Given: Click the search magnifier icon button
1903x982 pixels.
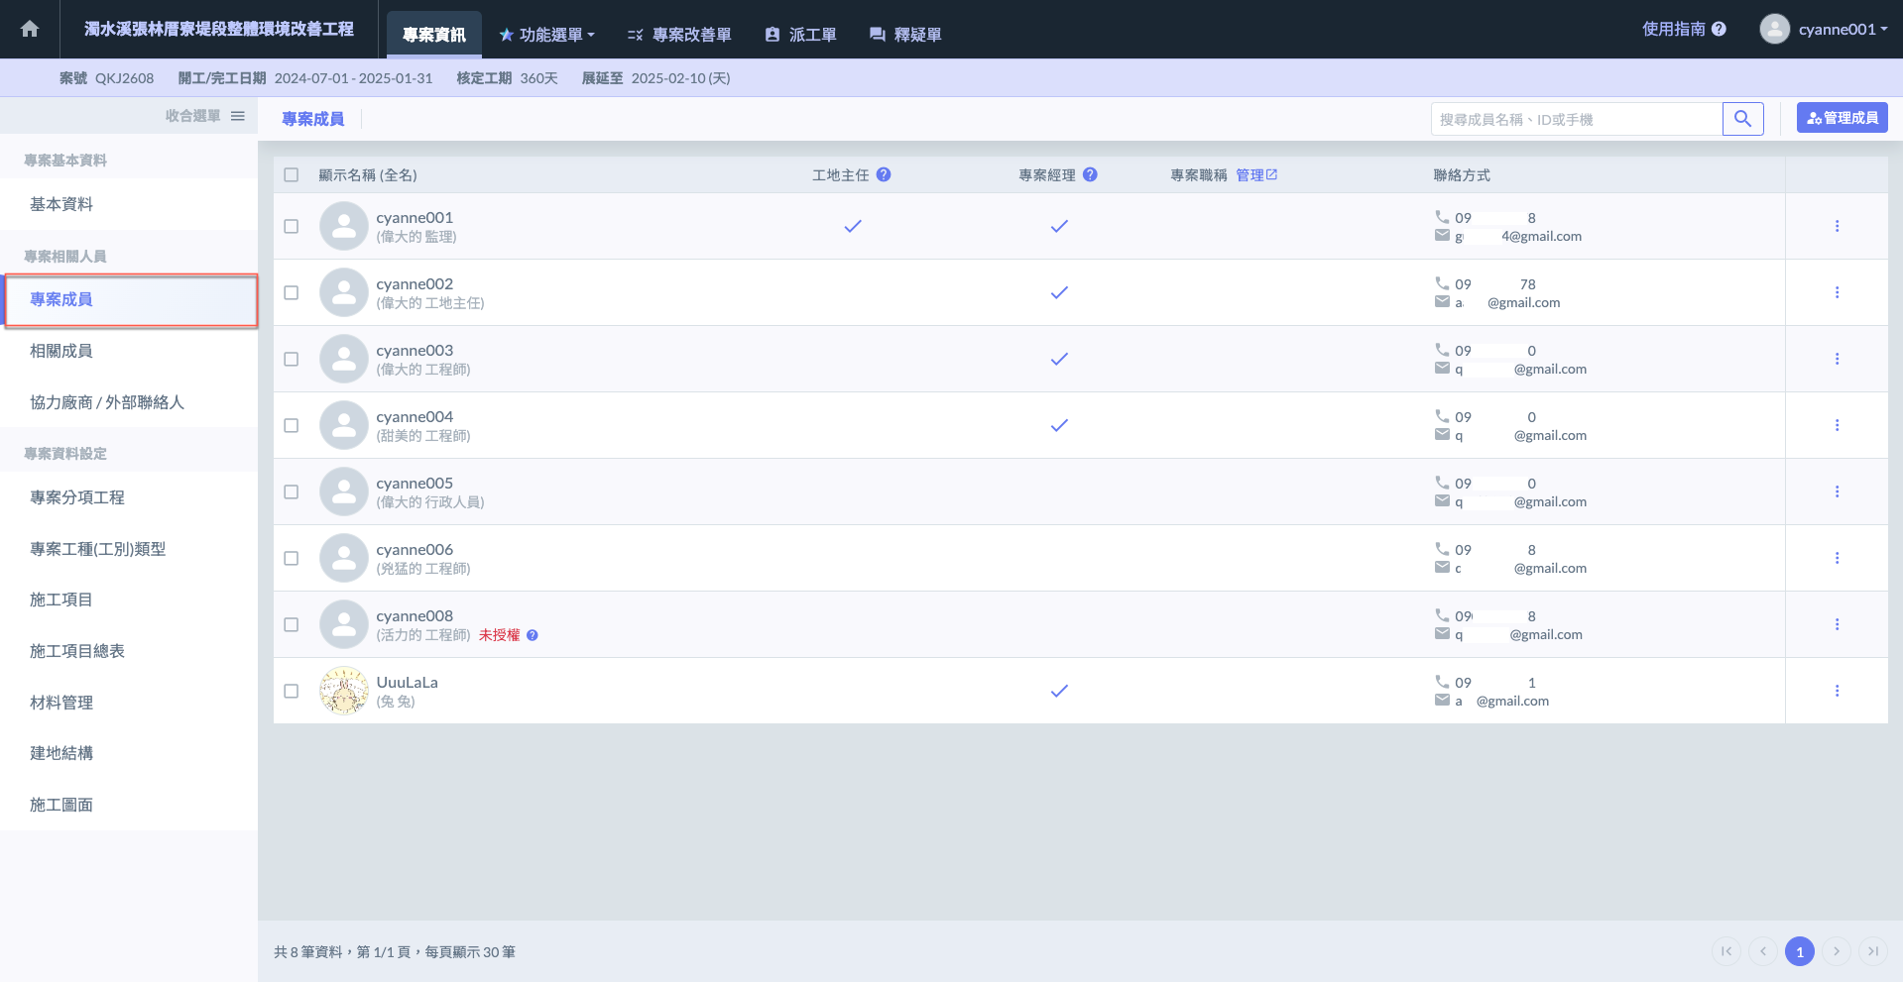Looking at the screenshot, I should pos(1742,119).
